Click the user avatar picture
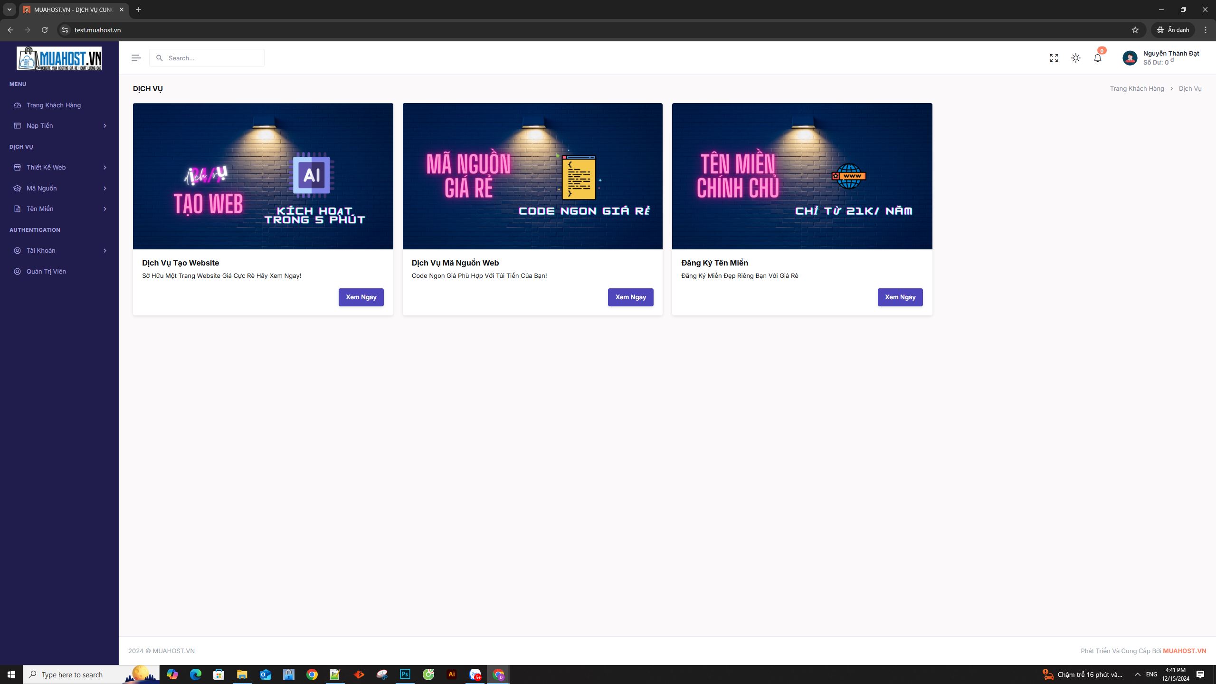The image size is (1216, 684). pos(1130,58)
